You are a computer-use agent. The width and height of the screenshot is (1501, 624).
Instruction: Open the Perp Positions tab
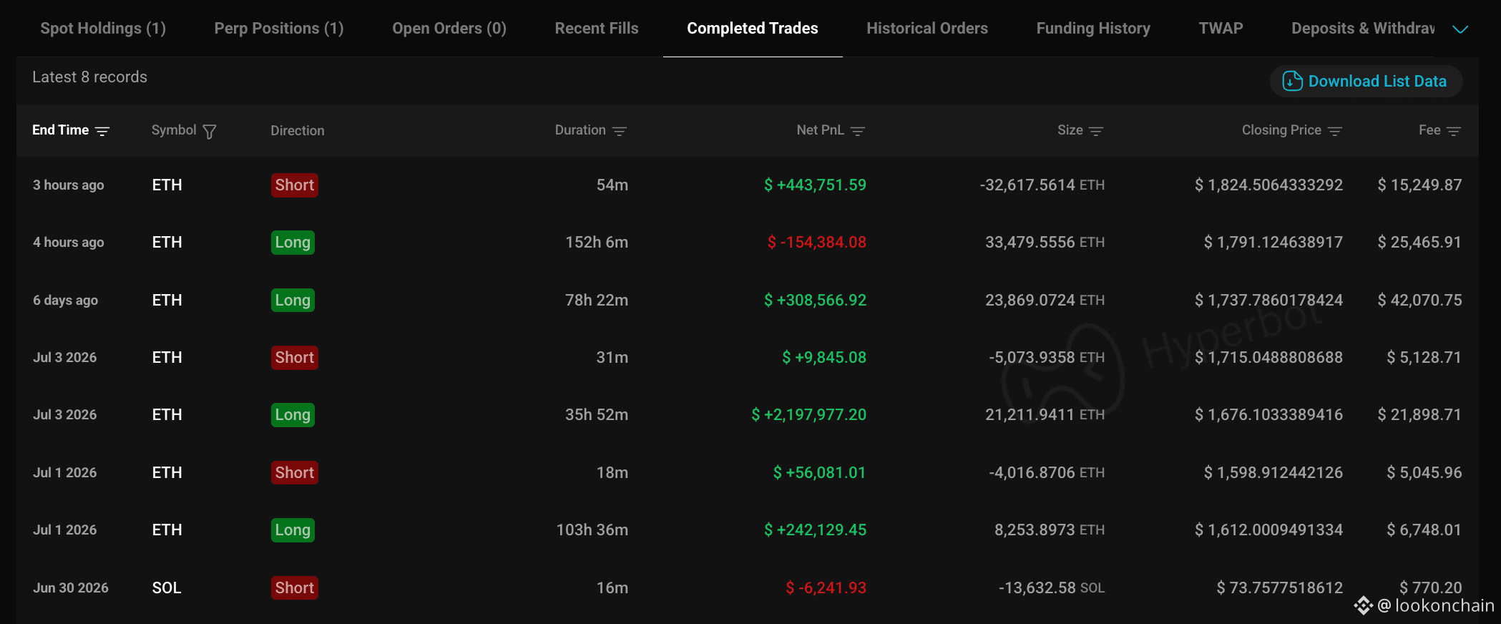[279, 28]
